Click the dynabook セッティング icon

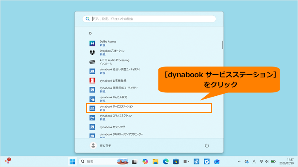click(x=92, y=127)
